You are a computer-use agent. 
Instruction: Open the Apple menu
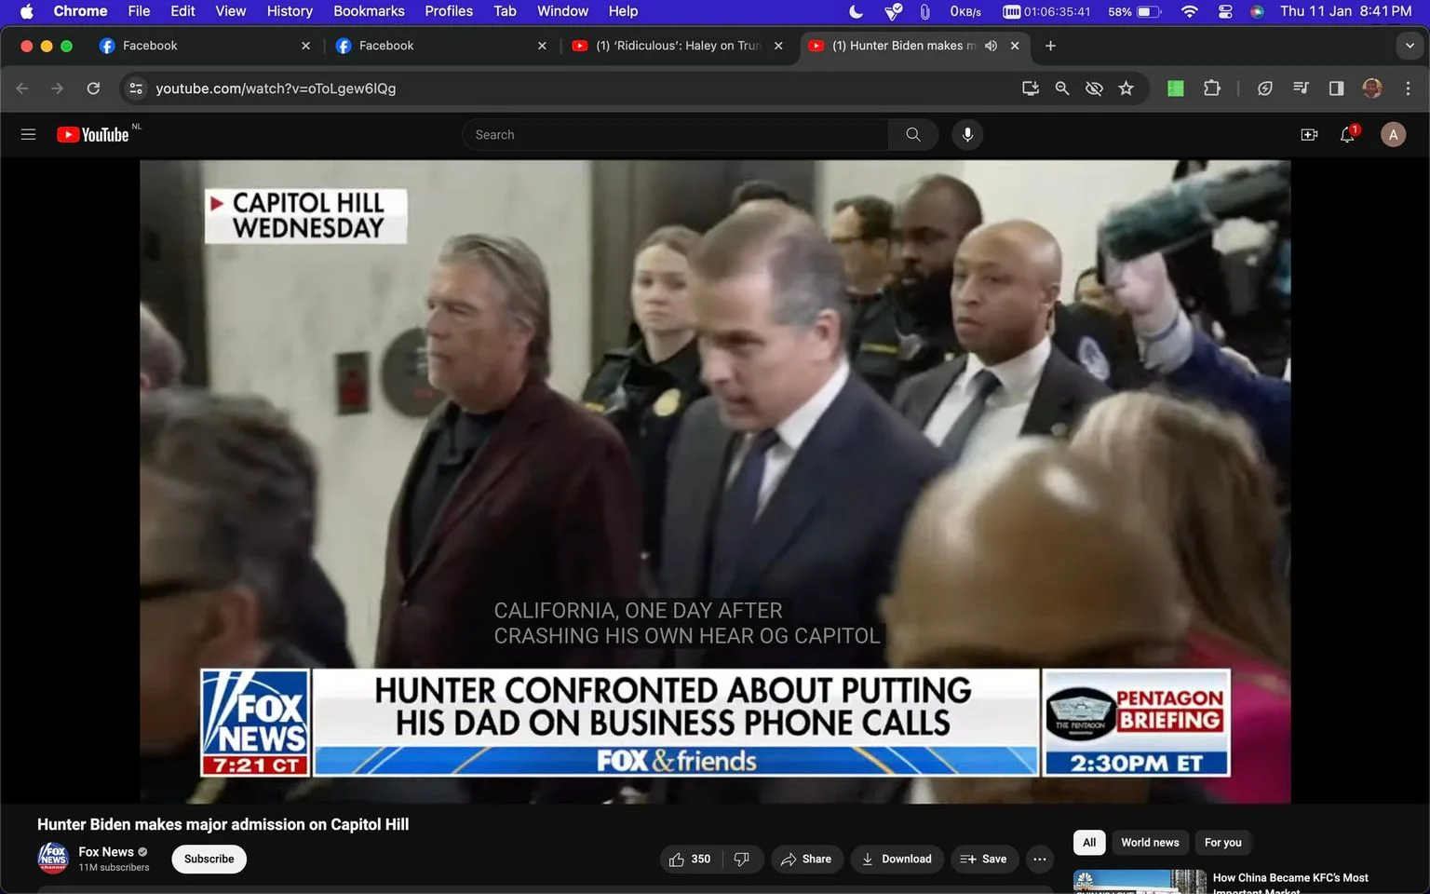[26, 11]
